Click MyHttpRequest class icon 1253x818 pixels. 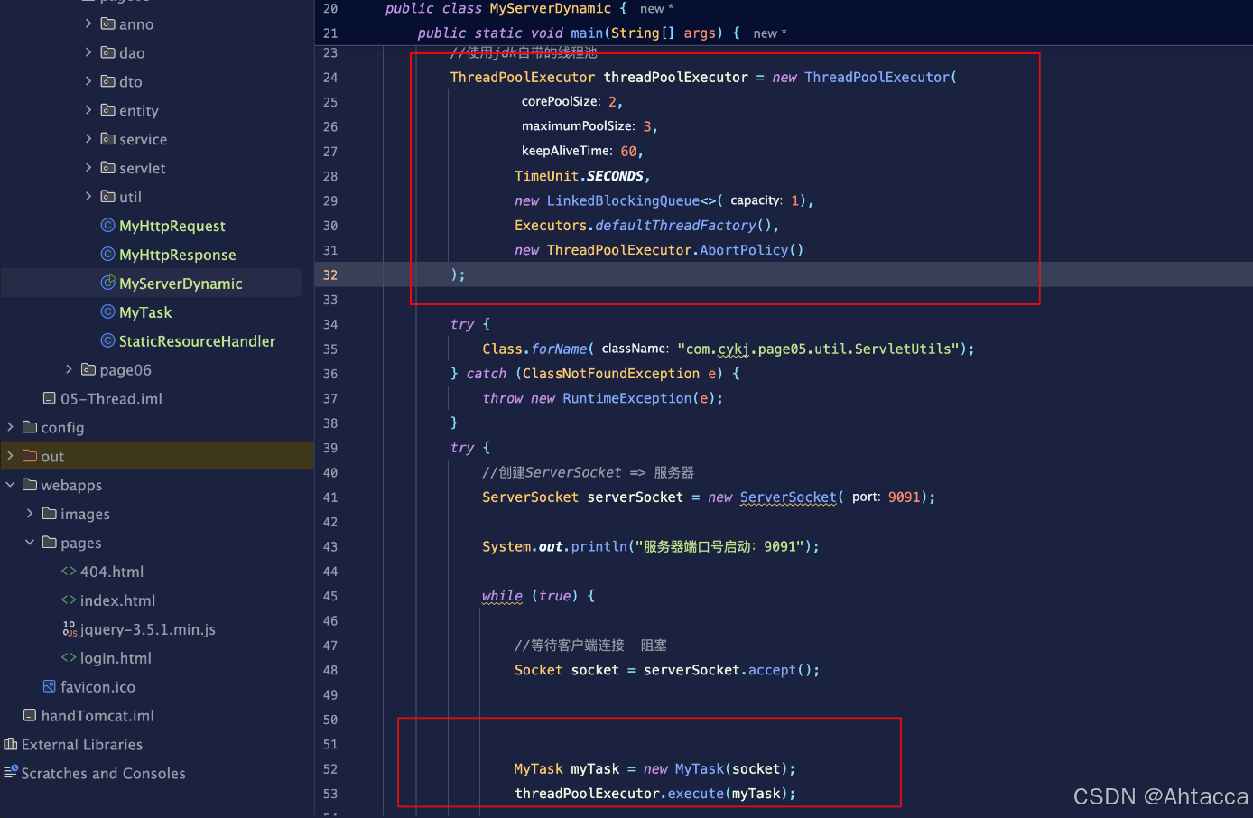click(107, 226)
